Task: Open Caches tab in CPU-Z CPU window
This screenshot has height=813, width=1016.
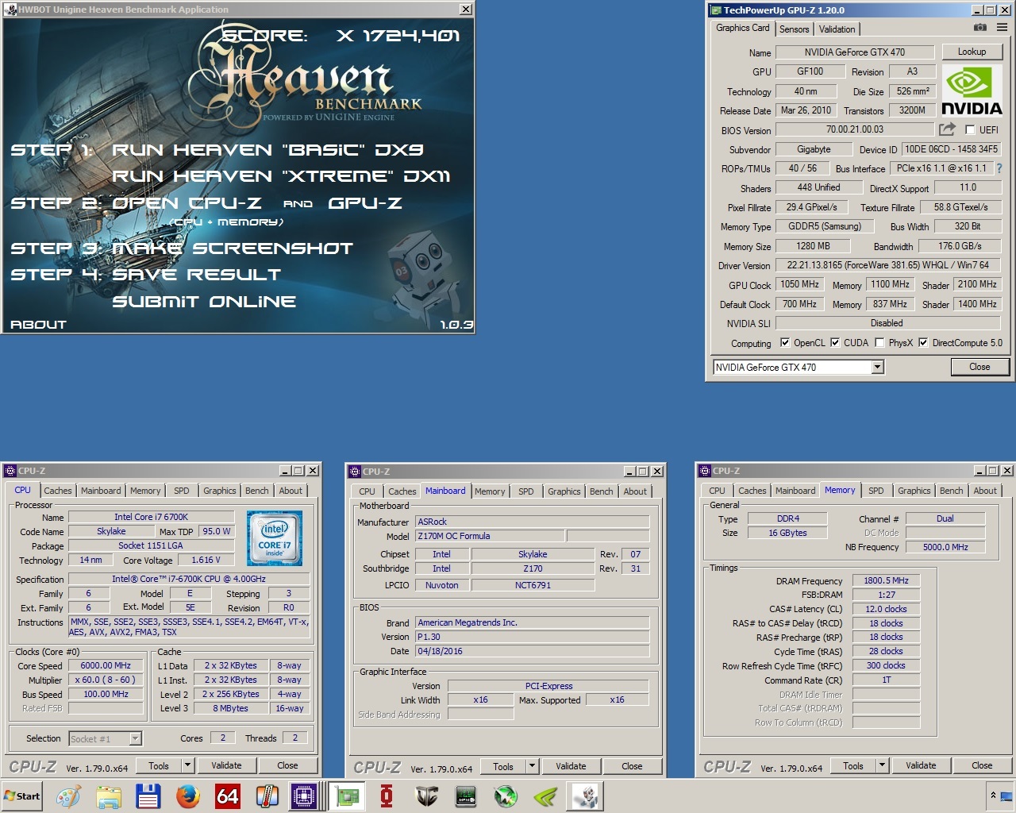Action: (x=58, y=491)
